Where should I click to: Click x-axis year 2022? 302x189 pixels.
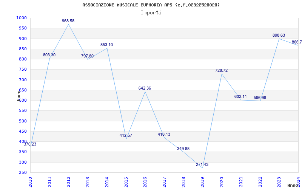coord(260,182)
